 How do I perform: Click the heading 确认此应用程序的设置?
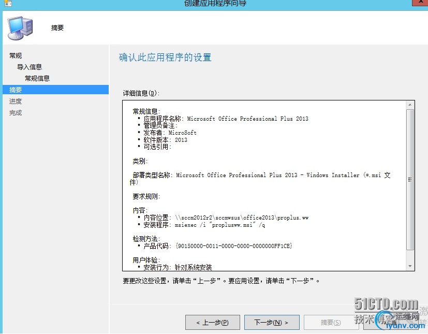[165, 57]
